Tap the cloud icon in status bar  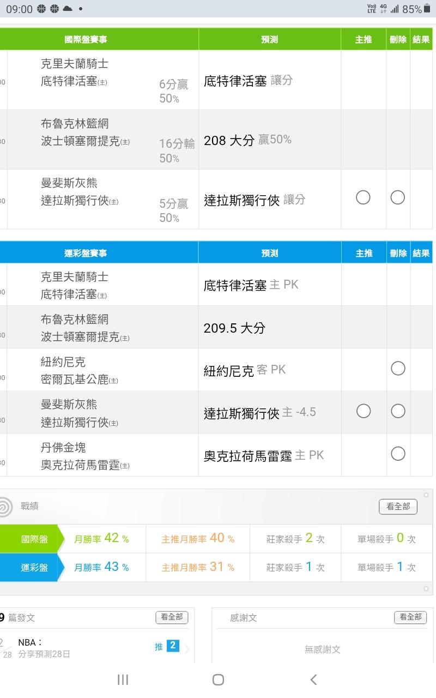pyautogui.click(x=68, y=9)
